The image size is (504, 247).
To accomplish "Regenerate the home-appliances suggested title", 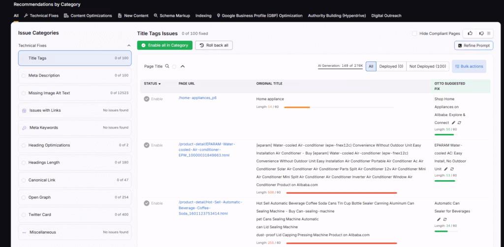I will (460, 123).
